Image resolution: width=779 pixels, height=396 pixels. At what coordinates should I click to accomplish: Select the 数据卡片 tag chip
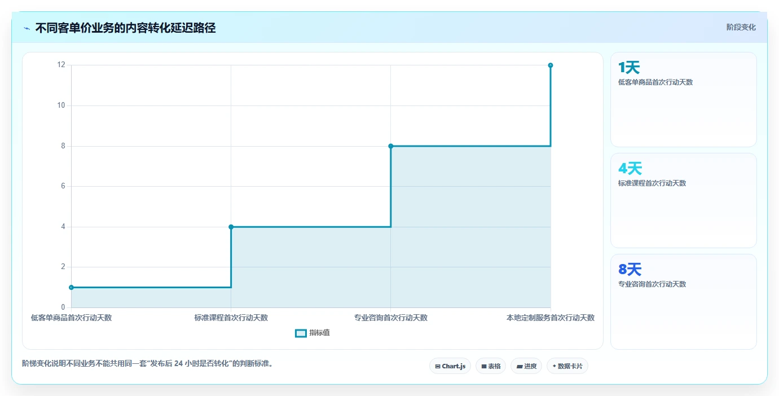567,366
